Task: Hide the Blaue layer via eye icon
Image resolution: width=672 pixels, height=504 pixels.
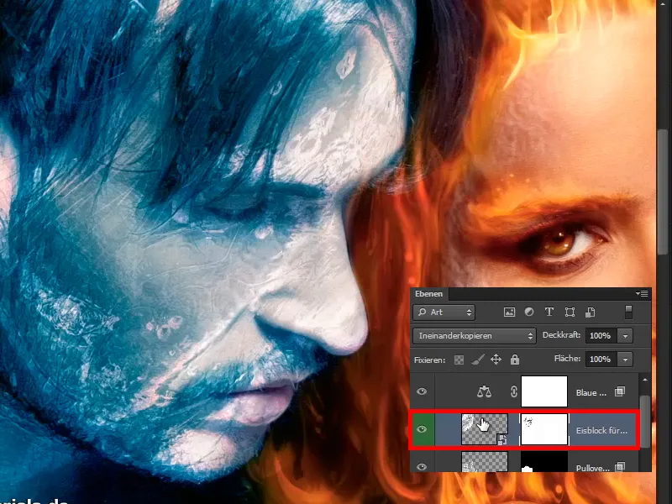Action: [x=422, y=391]
